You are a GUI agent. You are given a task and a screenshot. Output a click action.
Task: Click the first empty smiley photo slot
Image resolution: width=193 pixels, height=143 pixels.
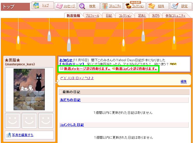[x=13, y=121]
